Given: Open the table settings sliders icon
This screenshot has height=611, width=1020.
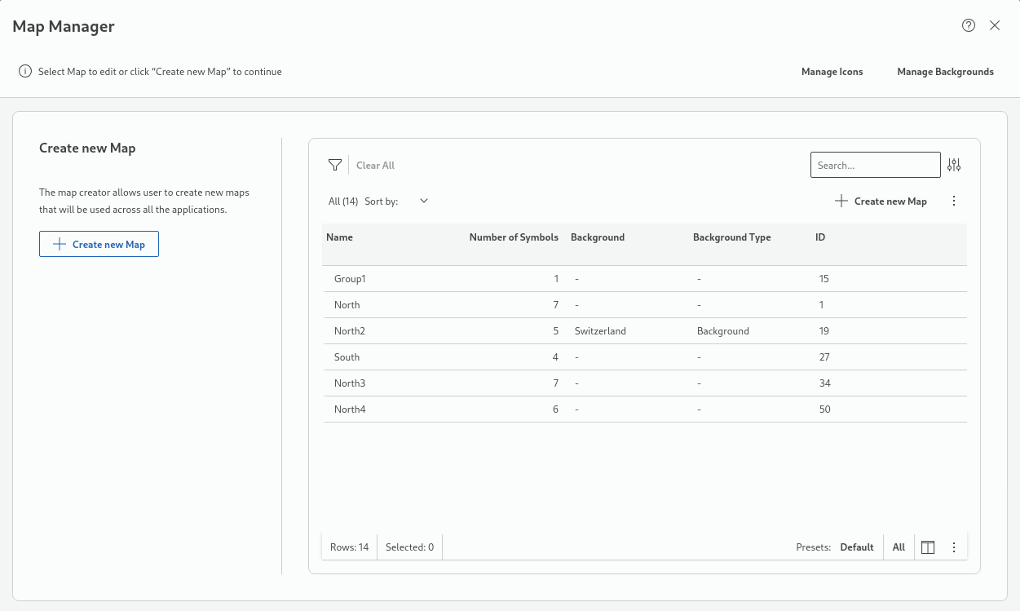Looking at the screenshot, I should pyautogui.click(x=954, y=165).
